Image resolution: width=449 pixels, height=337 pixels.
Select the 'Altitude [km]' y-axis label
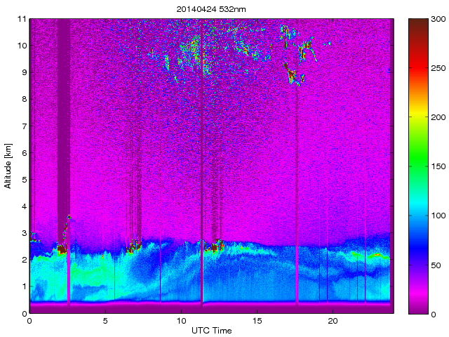coord(8,166)
